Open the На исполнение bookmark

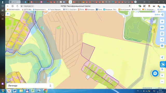125,10
